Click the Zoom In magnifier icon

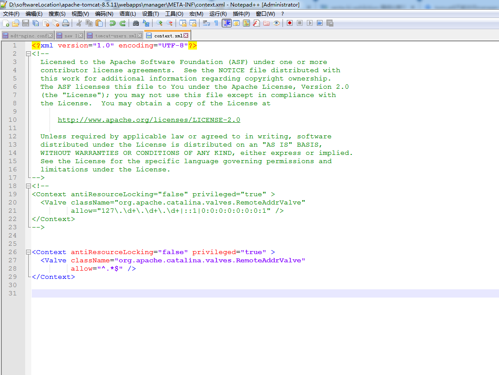[x=160, y=23]
